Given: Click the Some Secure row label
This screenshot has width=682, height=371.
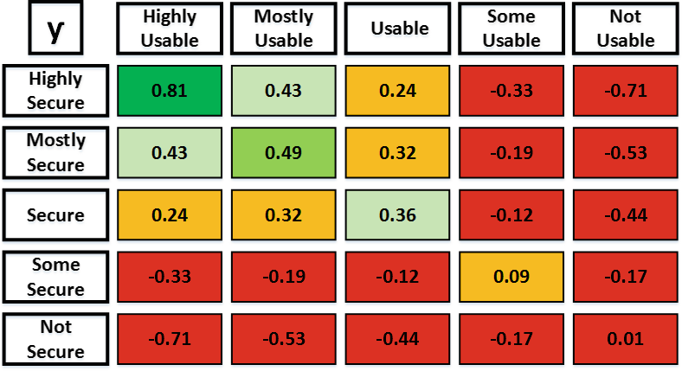Looking at the screenshot, I should pos(55,277).
